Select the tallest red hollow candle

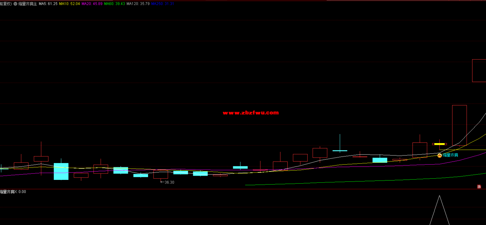459,125
